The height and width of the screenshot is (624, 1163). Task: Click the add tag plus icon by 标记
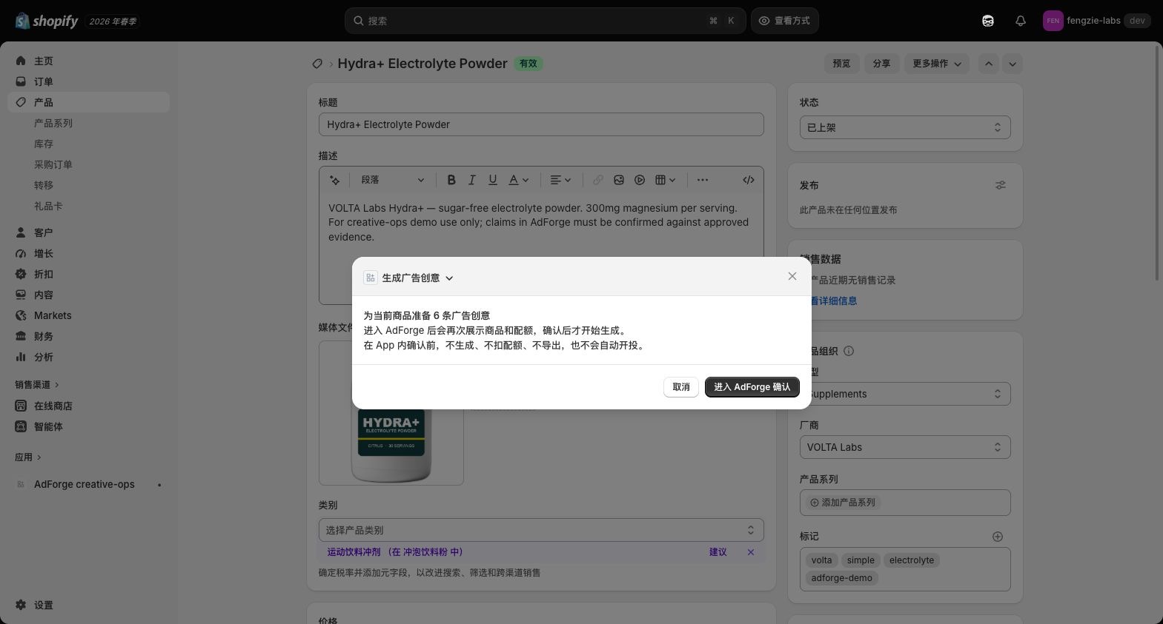click(998, 537)
